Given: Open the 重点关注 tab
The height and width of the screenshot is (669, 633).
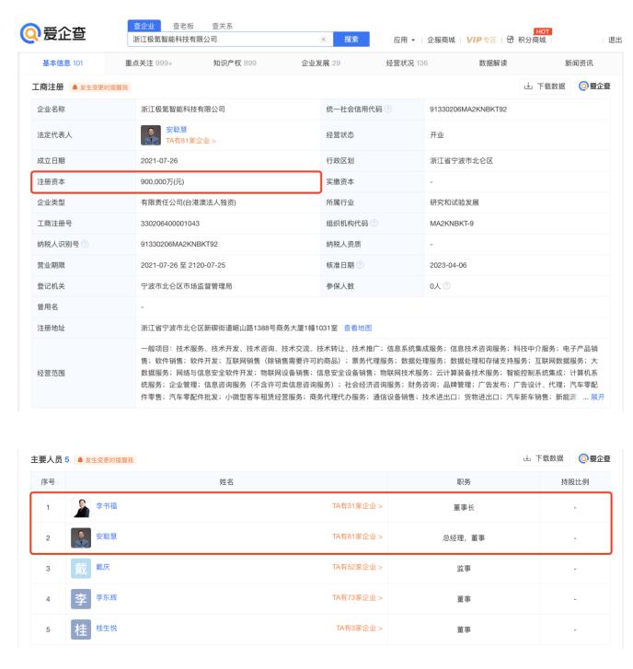Looking at the screenshot, I should [x=148, y=63].
